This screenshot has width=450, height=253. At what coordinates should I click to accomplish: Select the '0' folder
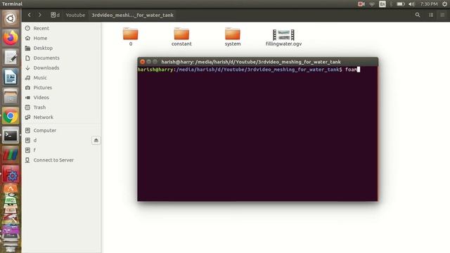coord(131,37)
